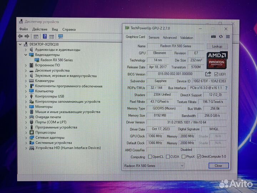Collapse the Видеоадаптеры tree node
The width and height of the screenshot is (257, 193).
[26, 55]
